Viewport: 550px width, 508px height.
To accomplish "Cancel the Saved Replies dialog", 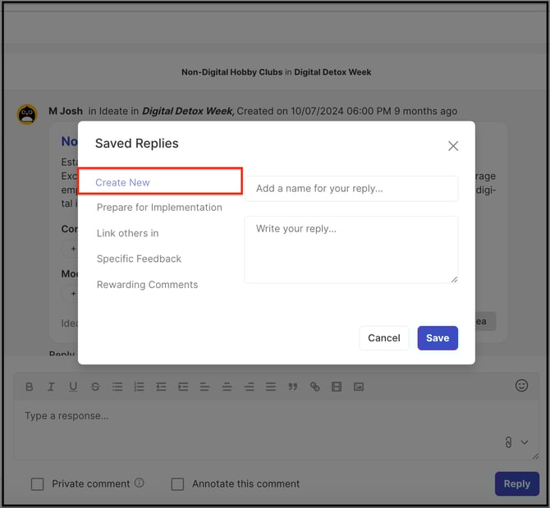I will point(383,338).
